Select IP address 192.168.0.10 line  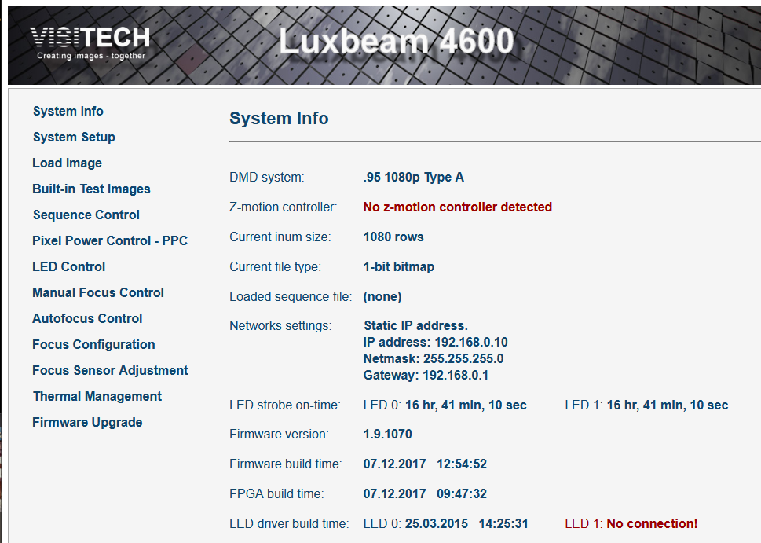(x=435, y=342)
